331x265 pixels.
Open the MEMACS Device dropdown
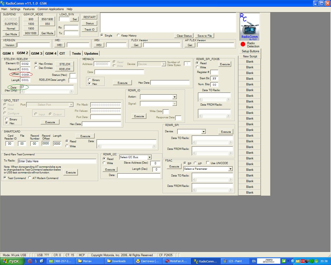tap(163, 64)
